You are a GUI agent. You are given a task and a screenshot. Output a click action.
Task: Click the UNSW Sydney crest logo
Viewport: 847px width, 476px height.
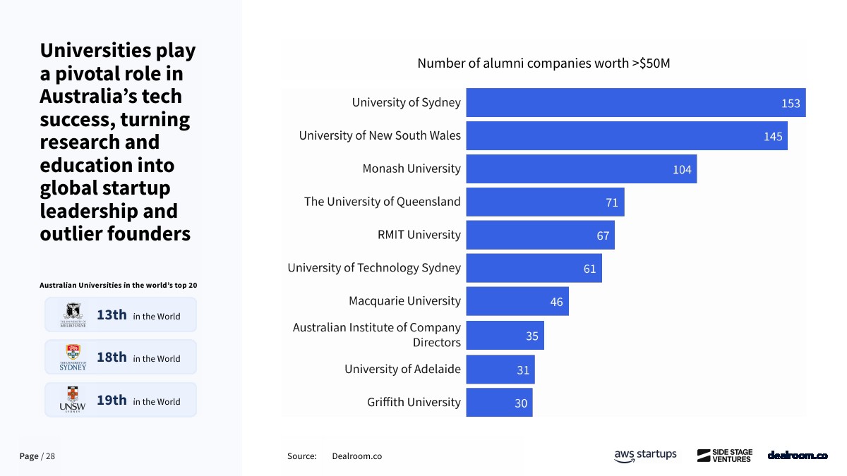click(73, 400)
